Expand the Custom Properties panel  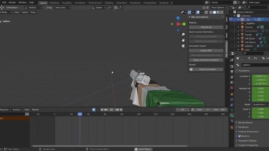(248, 145)
